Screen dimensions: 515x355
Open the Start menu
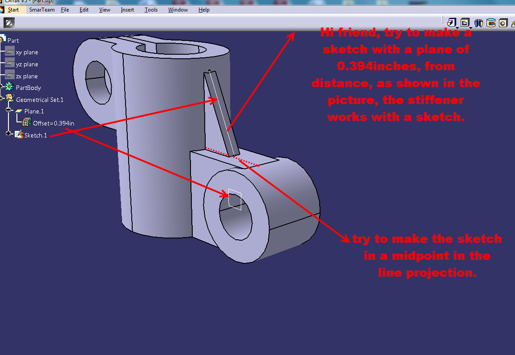13,10
